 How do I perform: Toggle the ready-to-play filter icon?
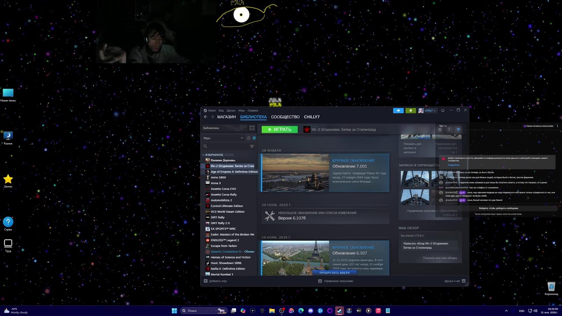coord(254,138)
